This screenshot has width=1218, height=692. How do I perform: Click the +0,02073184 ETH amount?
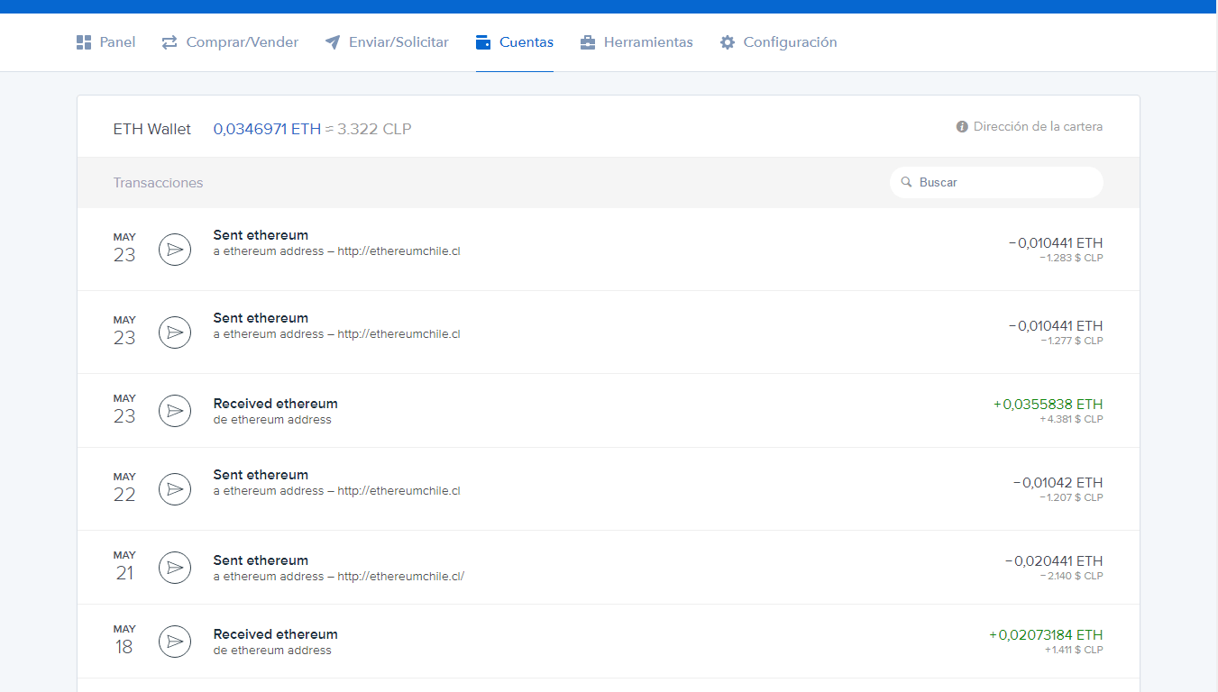(1046, 634)
